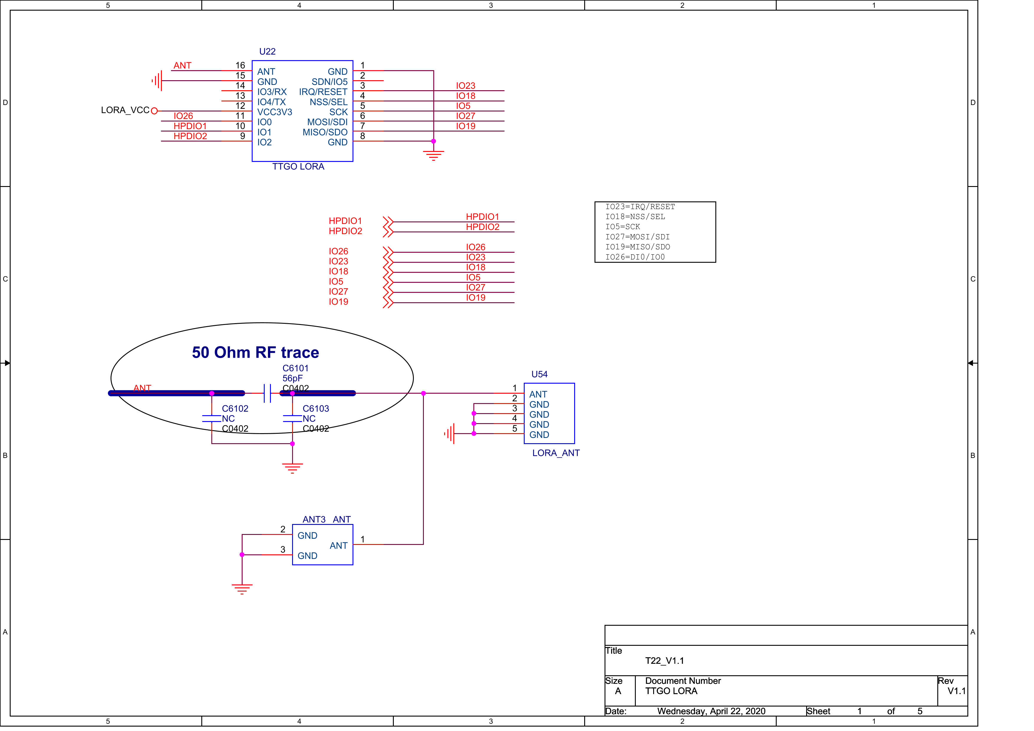Select the U54 component body
The width and height of the screenshot is (1034, 731).
(549, 413)
